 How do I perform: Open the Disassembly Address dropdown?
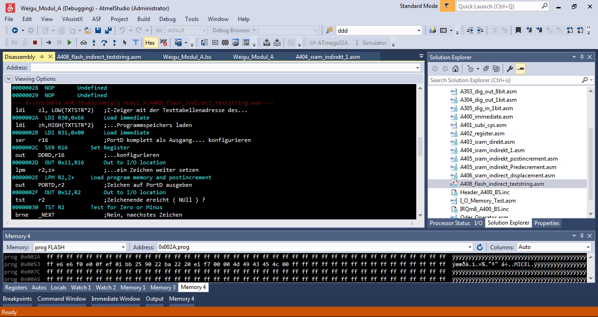coord(418,68)
